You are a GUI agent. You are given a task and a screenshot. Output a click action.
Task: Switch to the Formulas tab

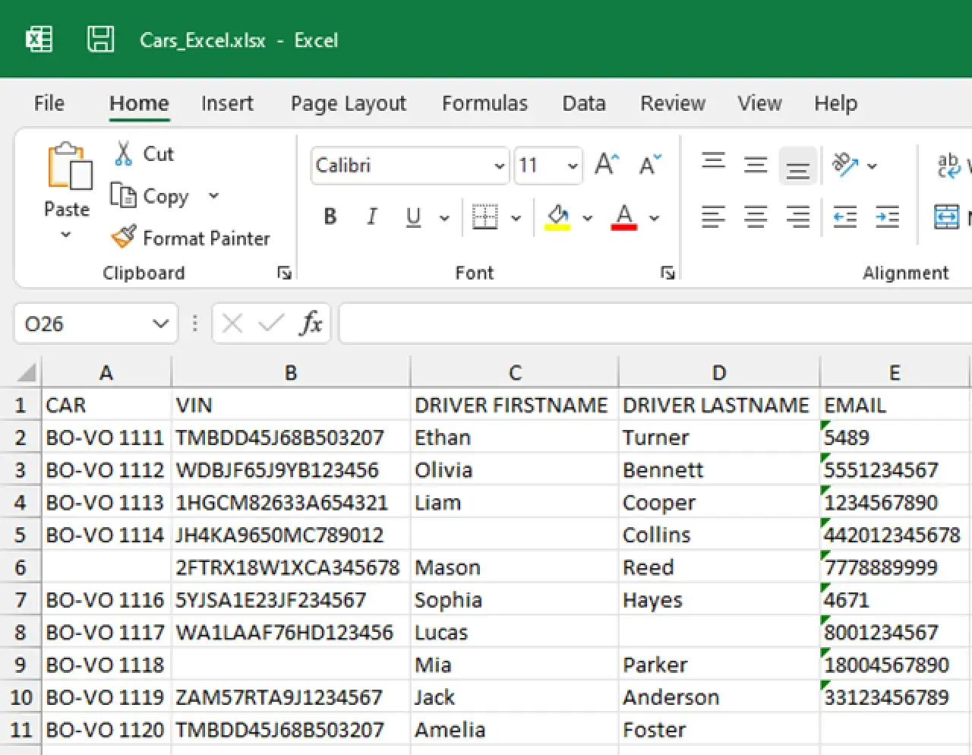click(x=484, y=103)
